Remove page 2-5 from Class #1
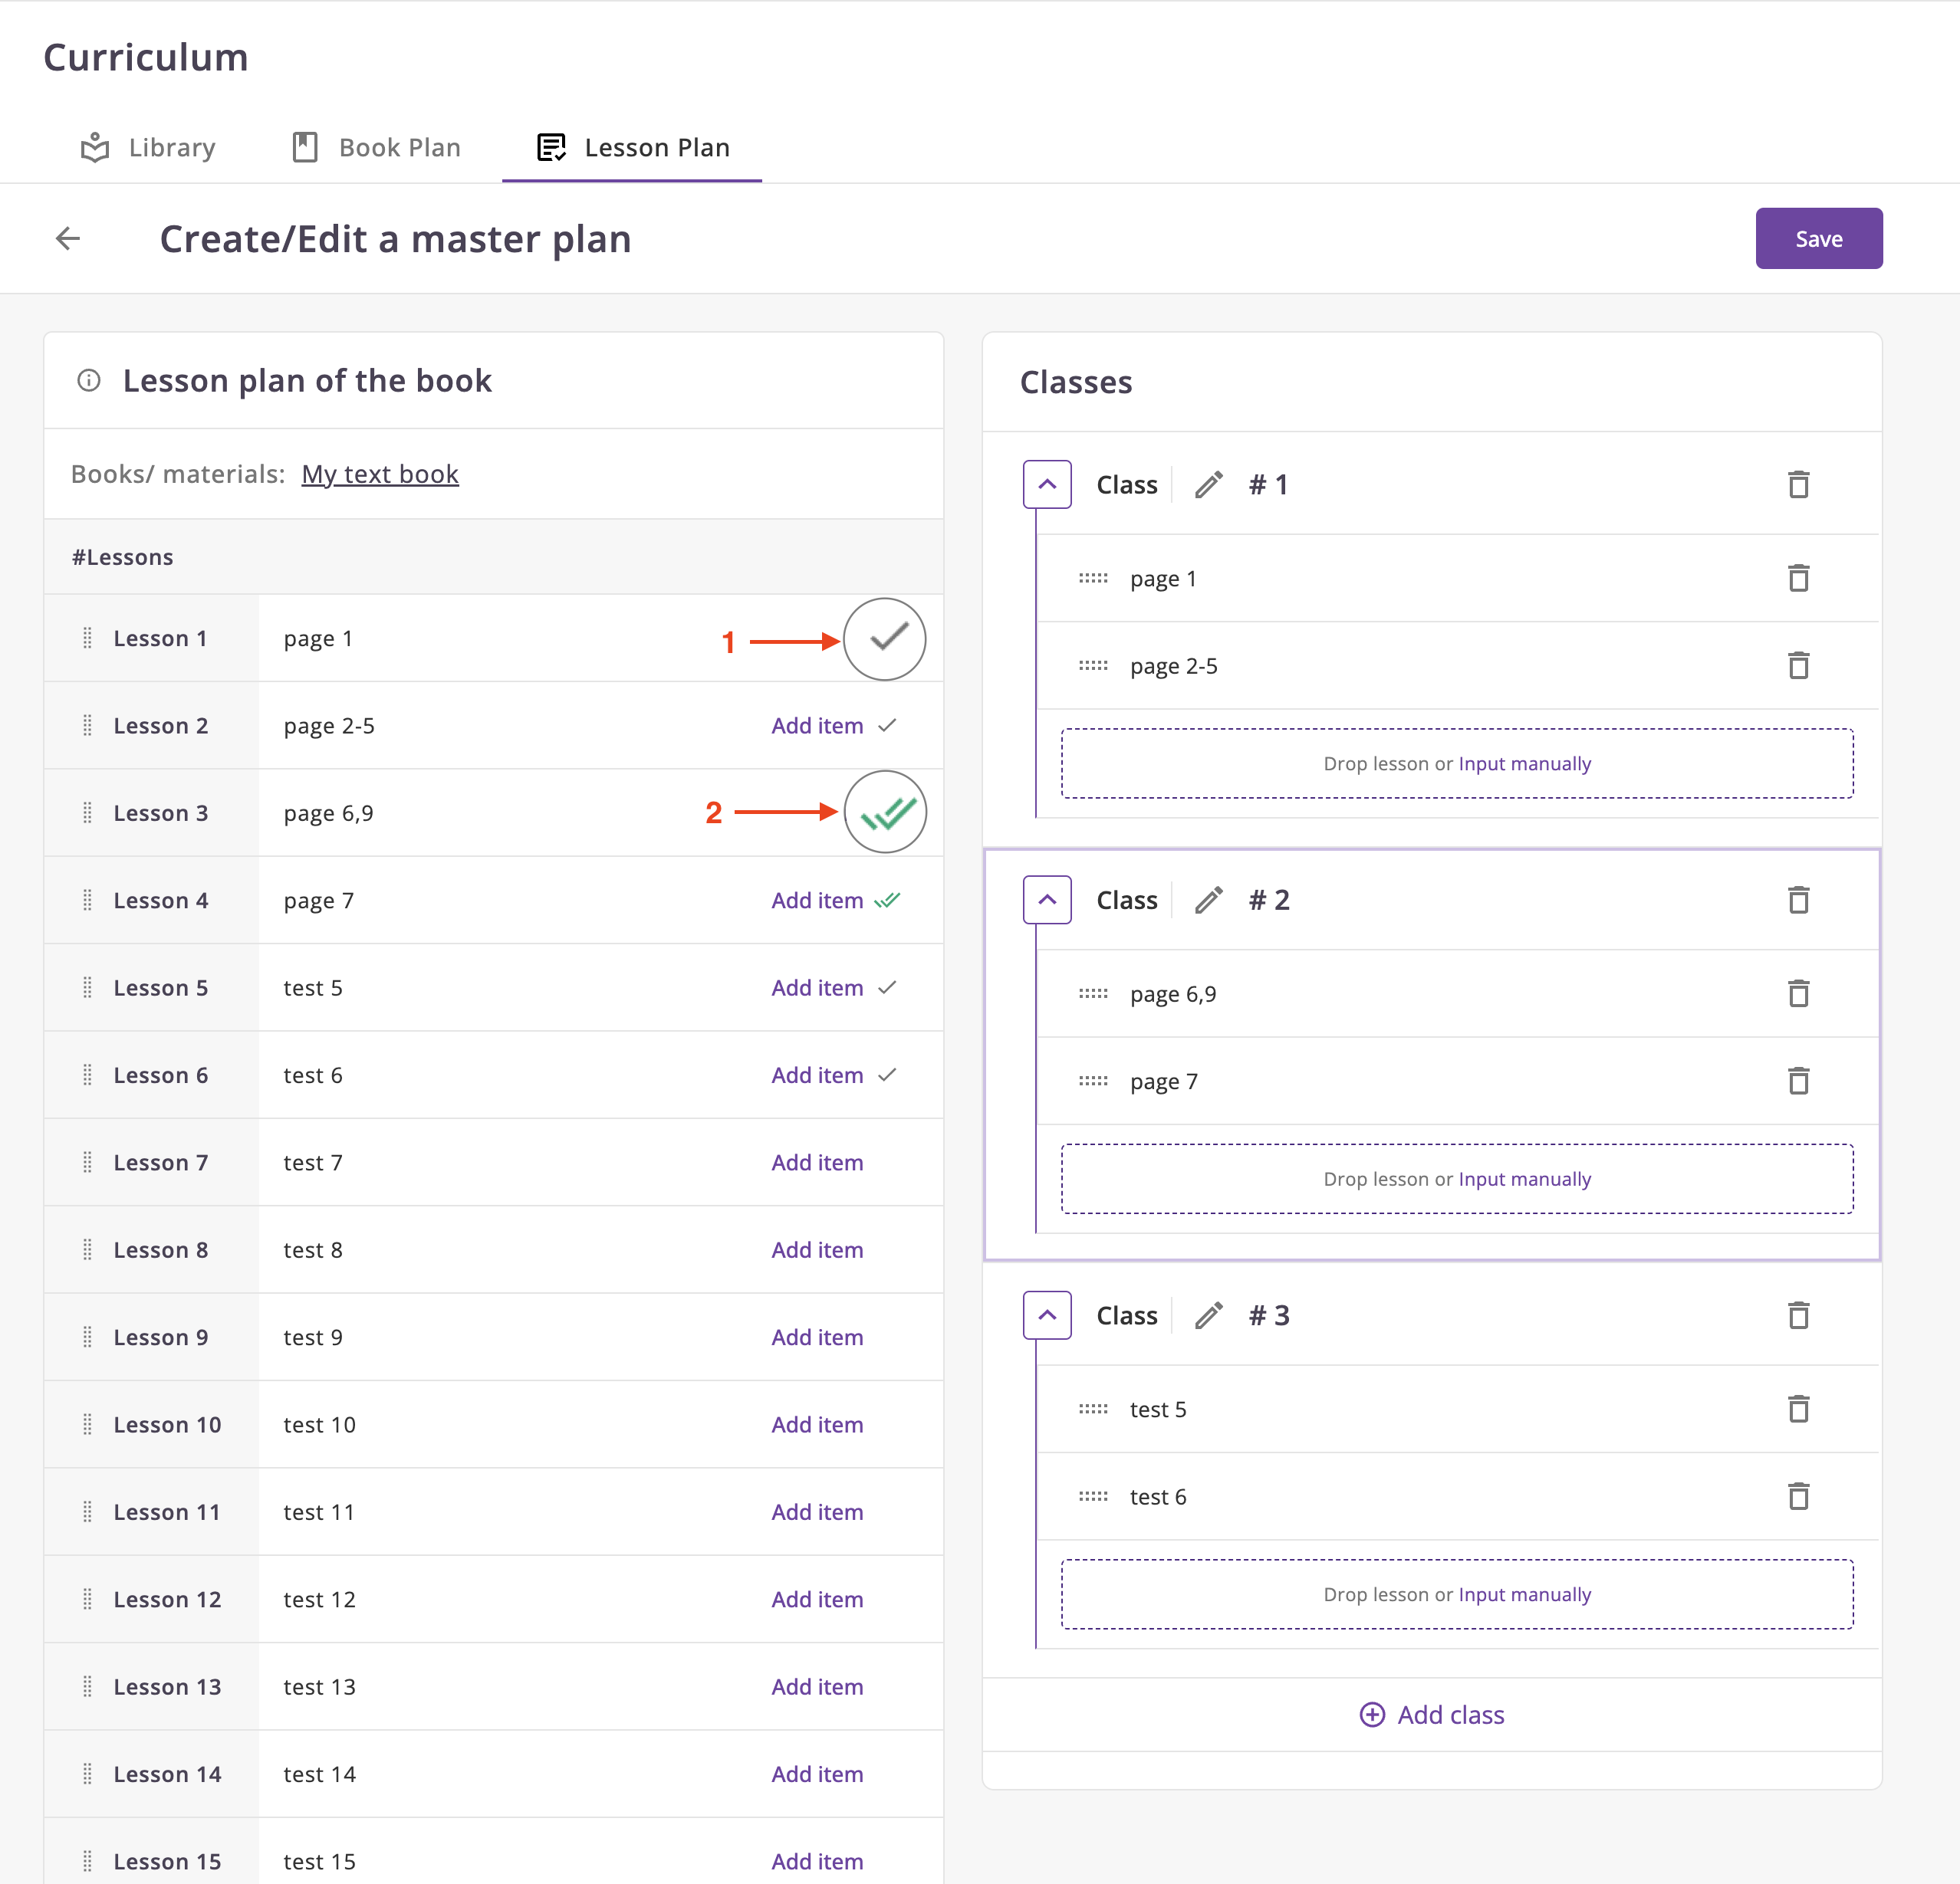This screenshot has height=1884, width=1960. coord(1798,665)
